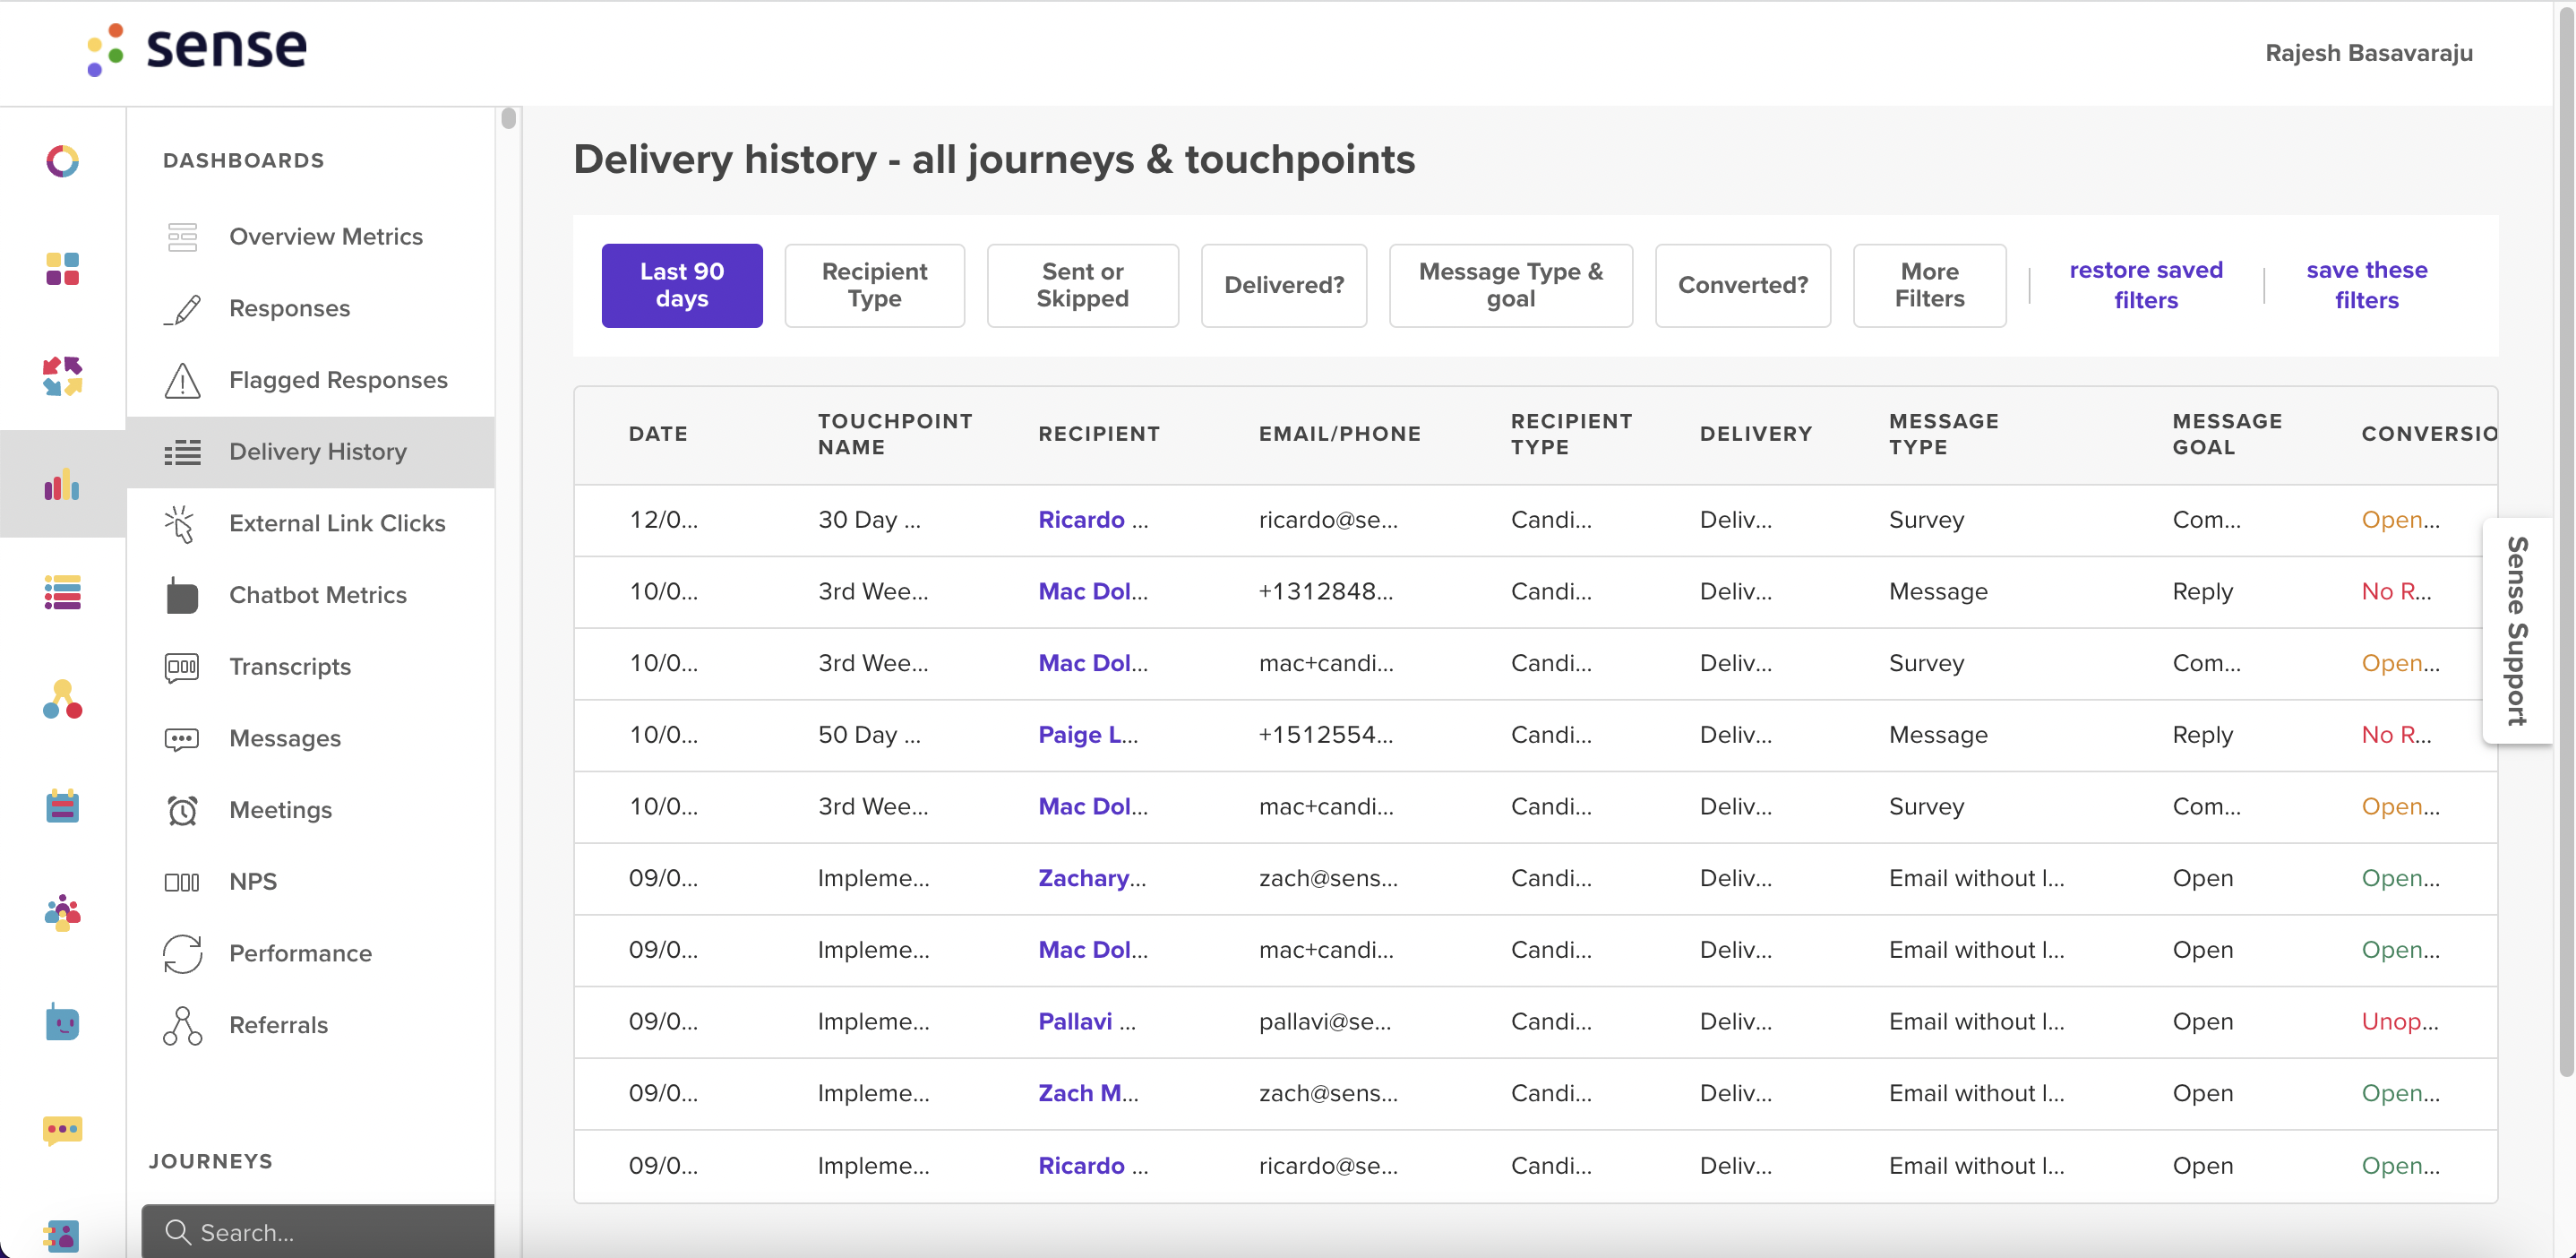Open the chatbot face icon in left rail
This screenshot has height=1258, width=2576.
62,1022
